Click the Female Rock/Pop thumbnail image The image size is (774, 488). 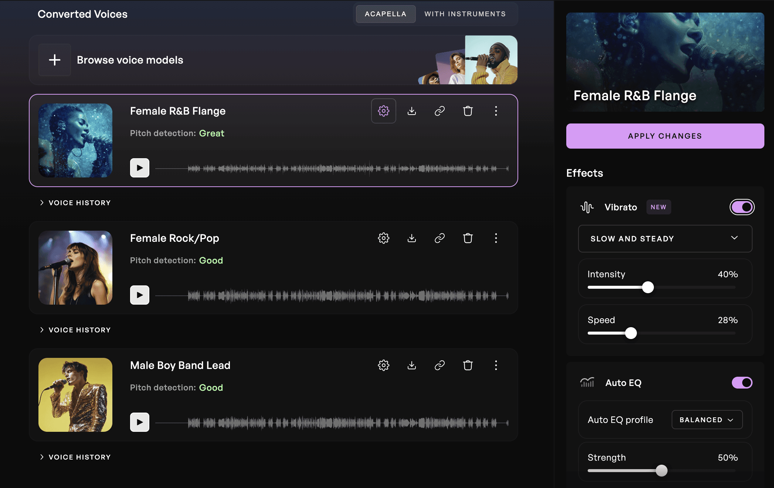[x=75, y=268]
